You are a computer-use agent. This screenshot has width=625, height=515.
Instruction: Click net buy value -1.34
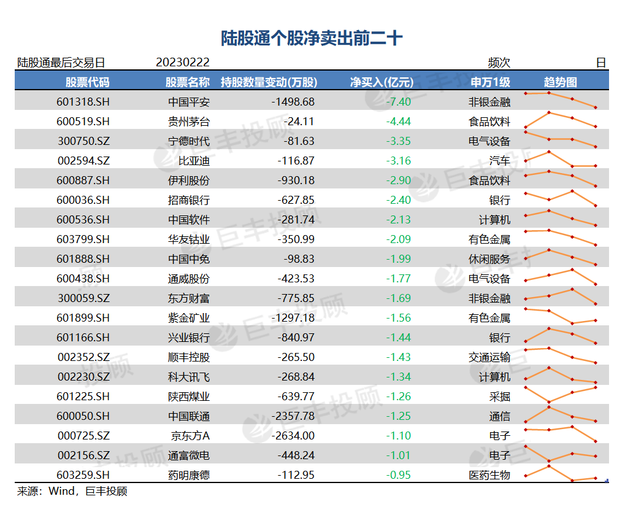[x=398, y=376]
